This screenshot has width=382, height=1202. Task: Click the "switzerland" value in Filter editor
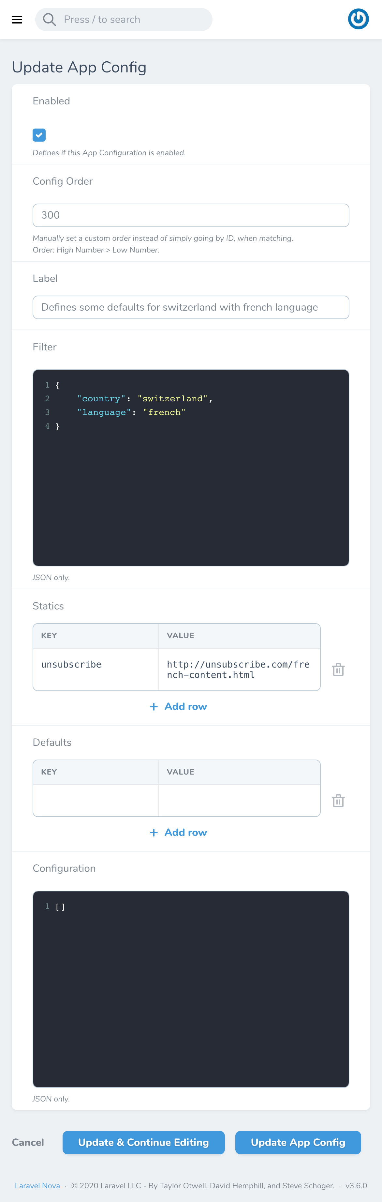coord(172,398)
